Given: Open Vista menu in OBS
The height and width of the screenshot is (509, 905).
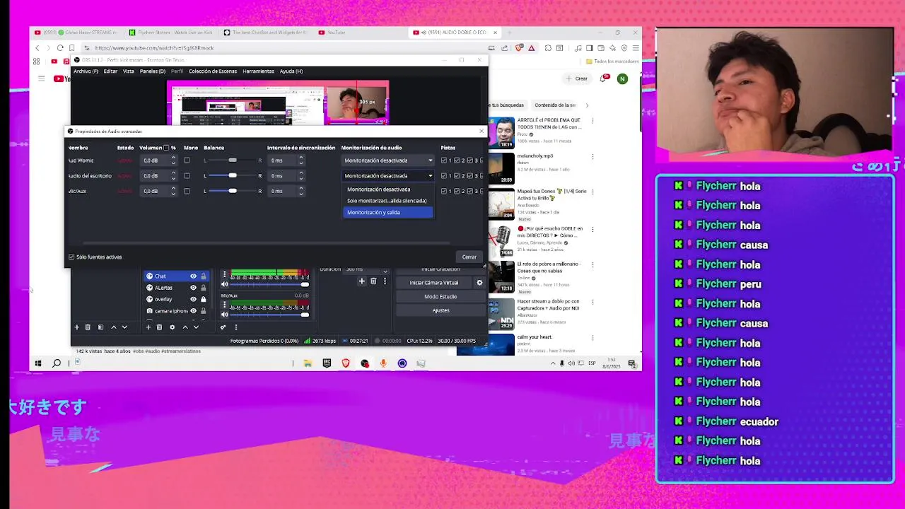Looking at the screenshot, I should coord(129,71).
